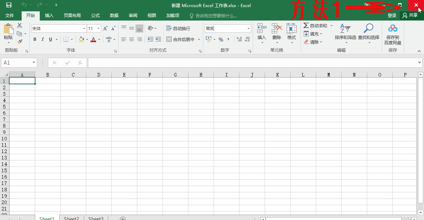Open 排序和筛选 sort and filter
This screenshot has width=424, height=220.
(x=345, y=33)
